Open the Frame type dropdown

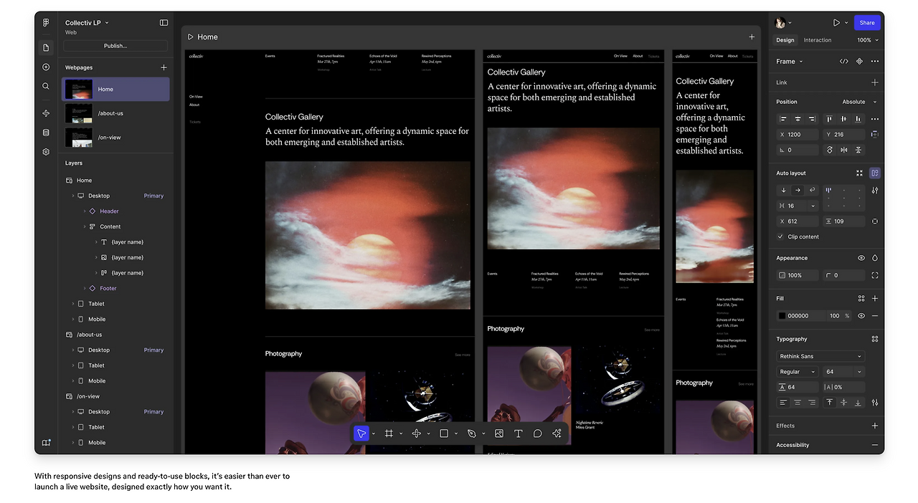coord(790,62)
